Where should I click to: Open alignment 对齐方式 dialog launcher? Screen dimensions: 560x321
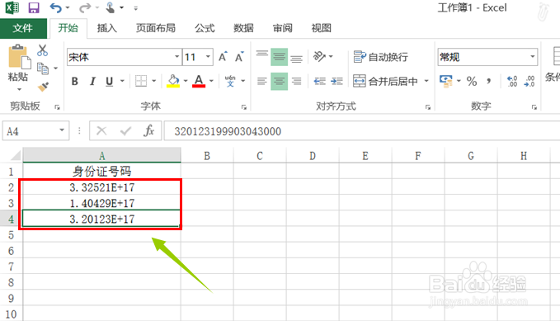coord(428,107)
